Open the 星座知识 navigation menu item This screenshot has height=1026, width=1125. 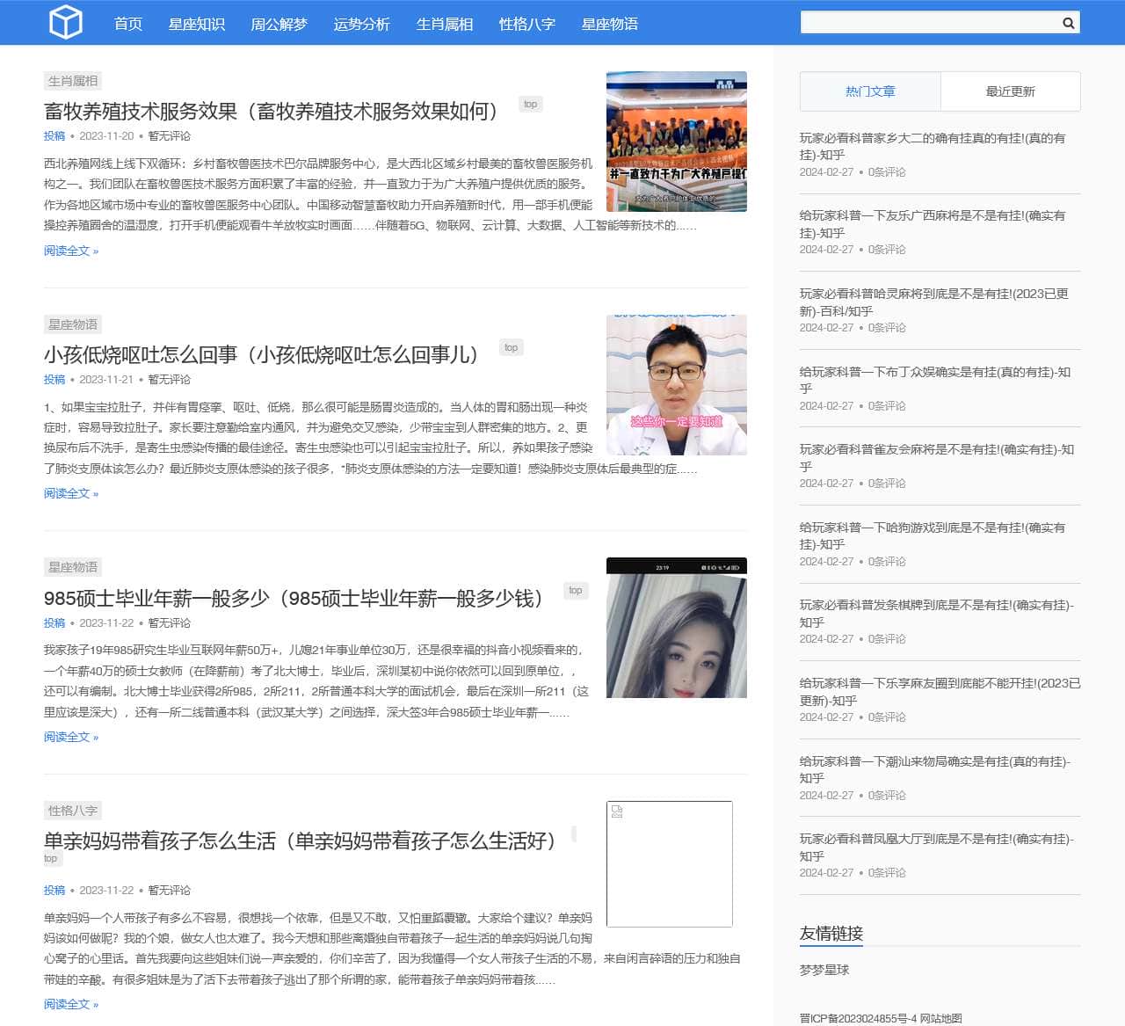196,24
